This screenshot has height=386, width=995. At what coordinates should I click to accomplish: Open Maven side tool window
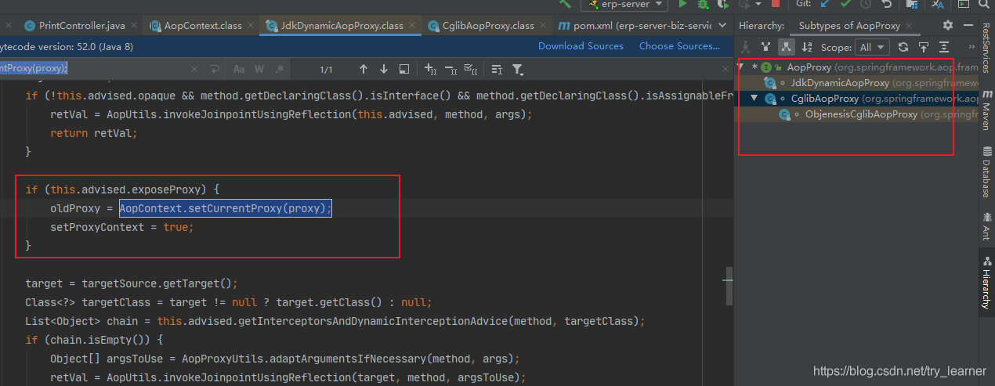tap(986, 110)
